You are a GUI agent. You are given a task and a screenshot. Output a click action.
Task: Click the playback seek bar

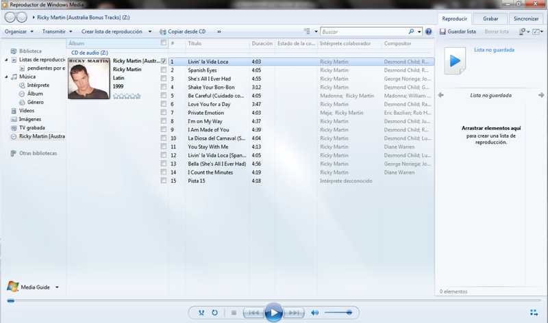click(x=273, y=300)
